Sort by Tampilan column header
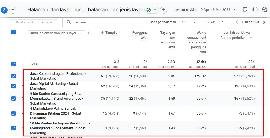270x138 pixels. pos(112,33)
